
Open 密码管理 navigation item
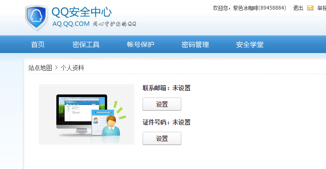[195, 44]
